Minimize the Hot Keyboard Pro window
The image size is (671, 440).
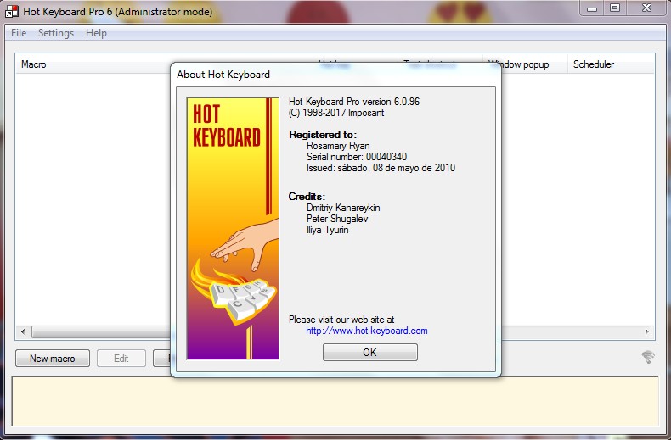click(x=592, y=8)
